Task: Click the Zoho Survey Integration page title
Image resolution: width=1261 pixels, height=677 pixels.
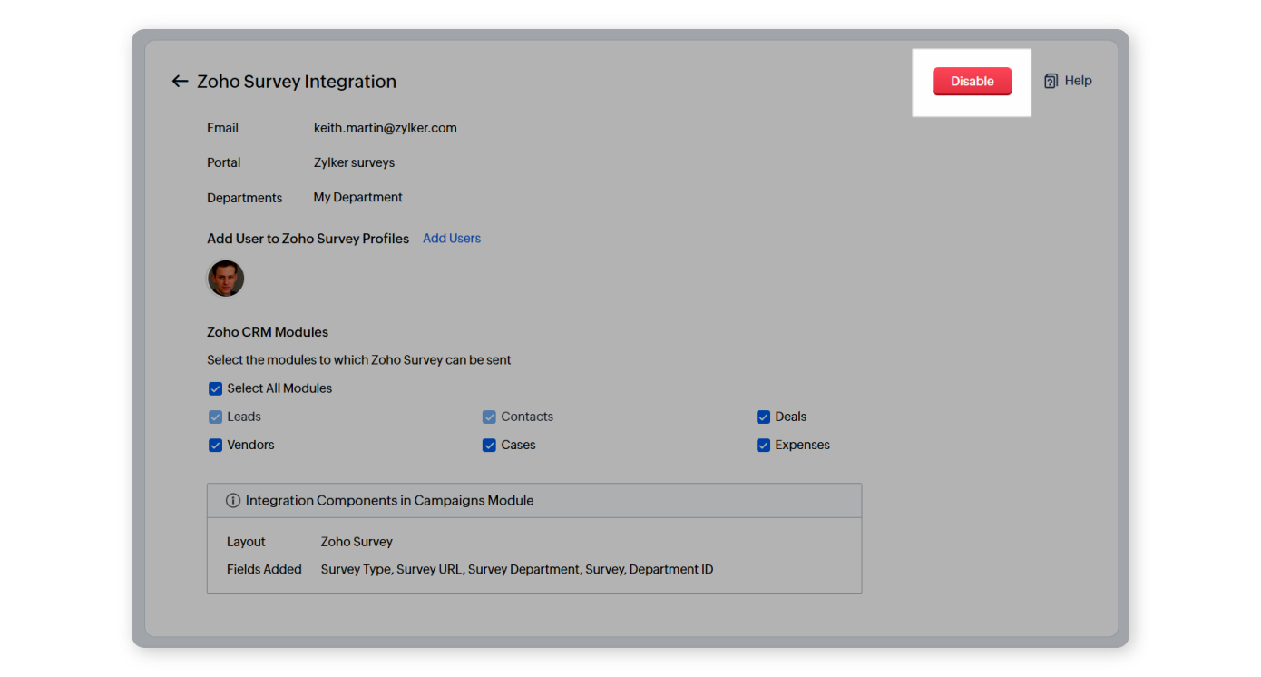Action: (297, 82)
